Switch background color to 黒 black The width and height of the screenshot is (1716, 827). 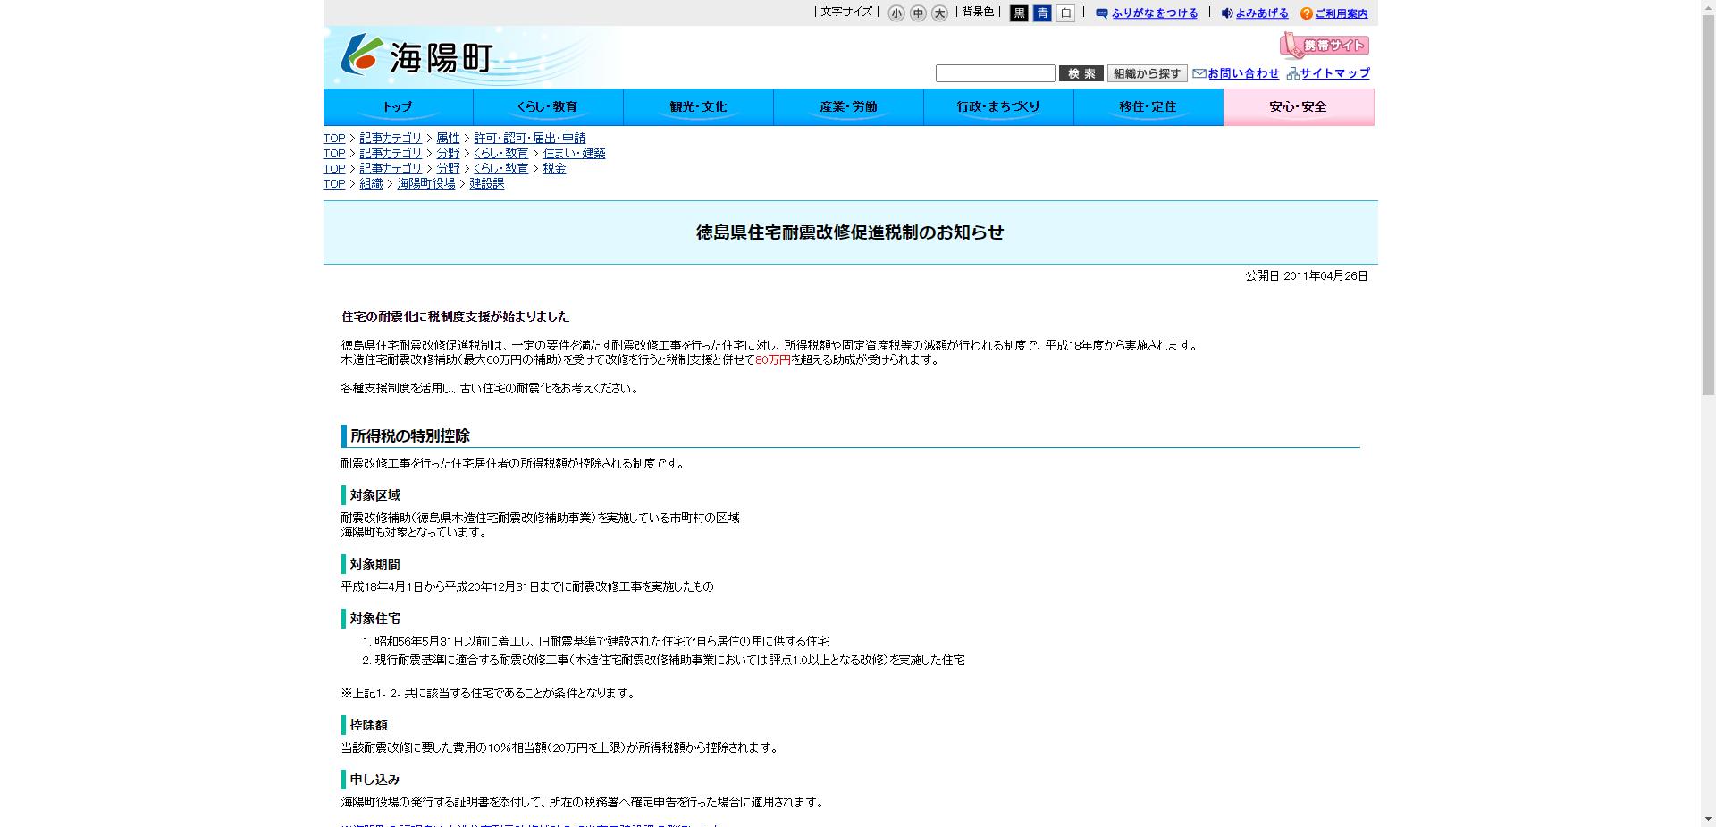1018,13
